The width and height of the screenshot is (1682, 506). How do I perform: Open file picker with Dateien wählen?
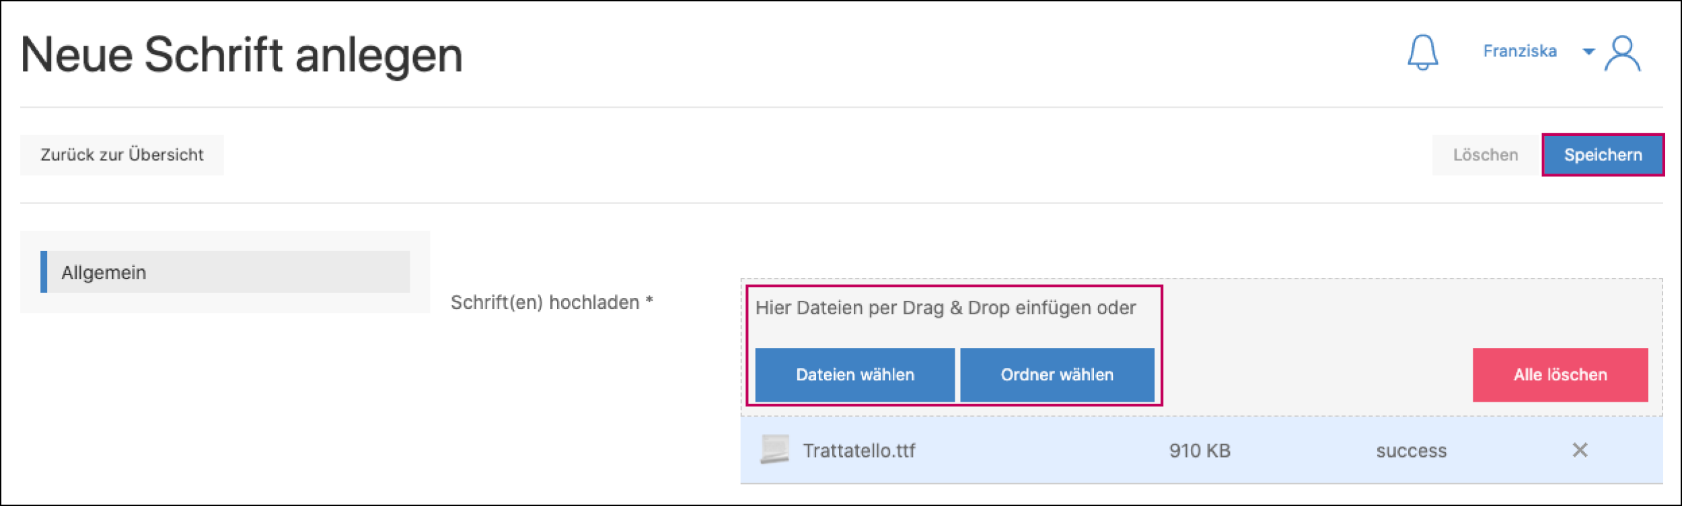coord(855,375)
